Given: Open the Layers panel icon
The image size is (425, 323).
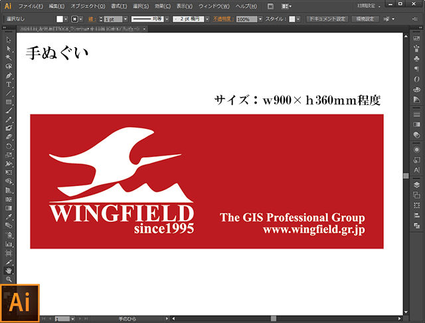Looking at the screenshot, I should click(x=416, y=185).
